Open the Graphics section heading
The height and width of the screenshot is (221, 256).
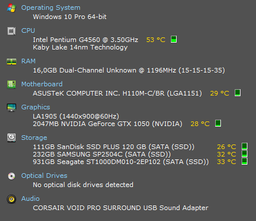tap(36, 107)
